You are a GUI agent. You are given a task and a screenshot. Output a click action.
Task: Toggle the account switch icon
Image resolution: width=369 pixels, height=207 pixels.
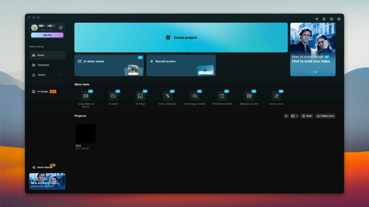[61, 28]
